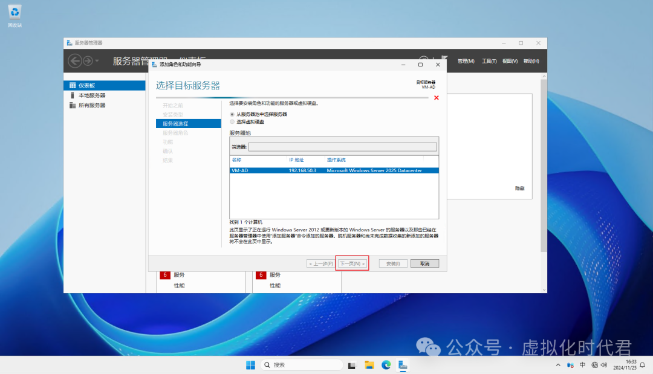The height and width of the screenshot is (374, 653).
Task: Click Server Manager back arrow
Action: click(75, 61)
